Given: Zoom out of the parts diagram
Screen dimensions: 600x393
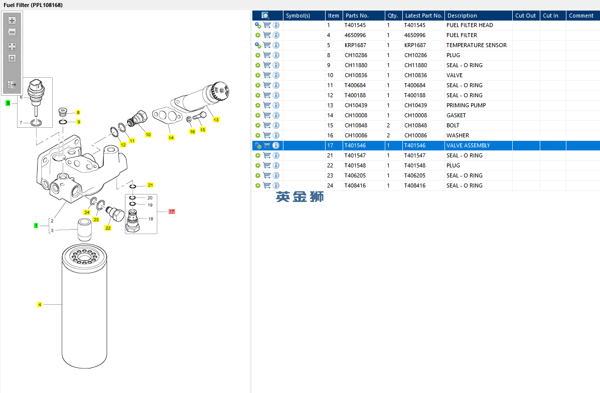Looking at the screenshot, I should pyautogui.click(x=12, y=32).
